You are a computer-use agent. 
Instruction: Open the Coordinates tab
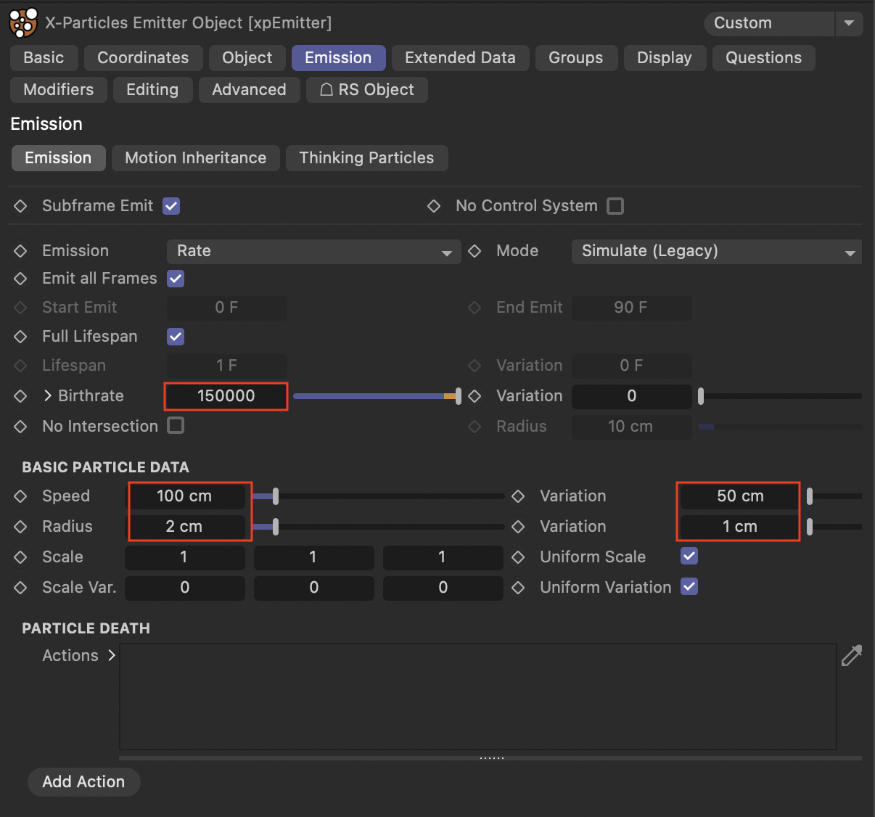(143, 58)
